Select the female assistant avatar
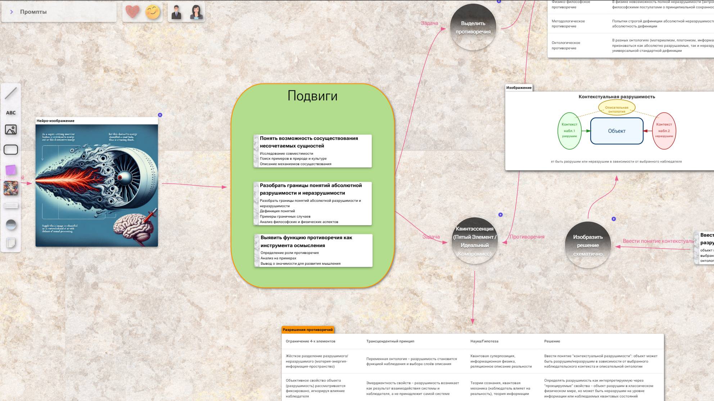The image size is (714, 401). pyautogui.click(x=196, y=12)
